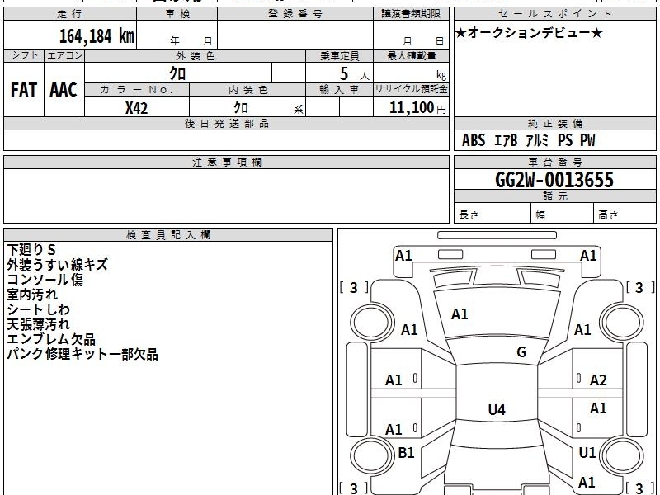
Task: Select the inspector note 下廻りS
Action: click(x=31, y=250)
